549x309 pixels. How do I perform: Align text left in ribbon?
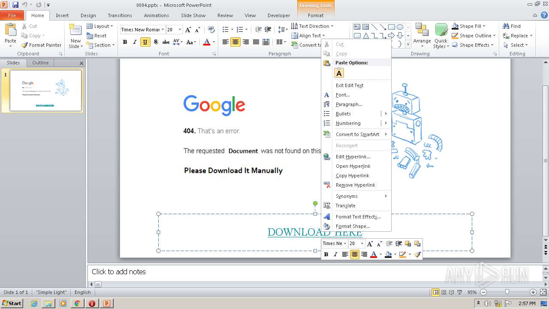tap(225, 42)
